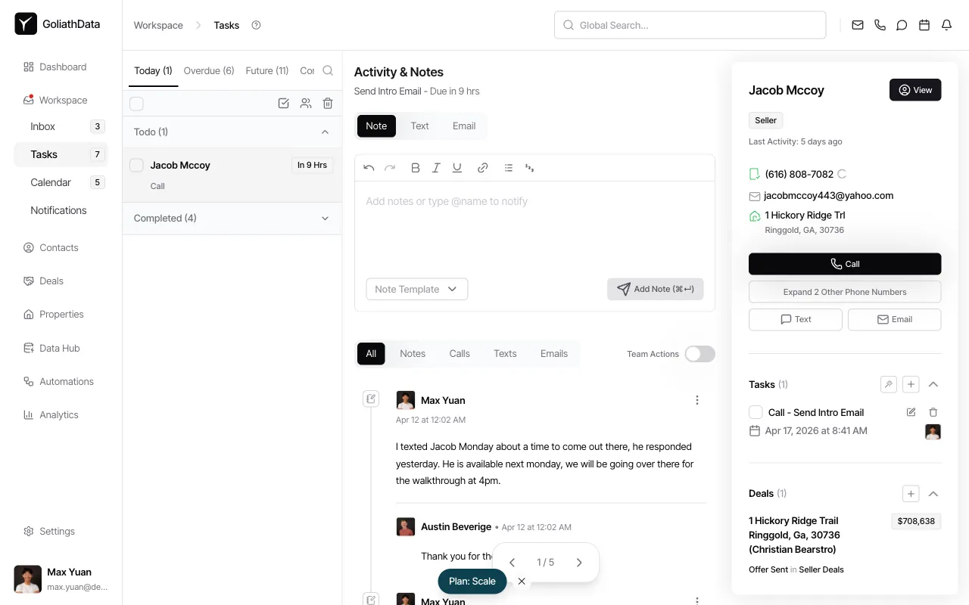
Task: Click the phone icon in the header
Action: [879, 24]
